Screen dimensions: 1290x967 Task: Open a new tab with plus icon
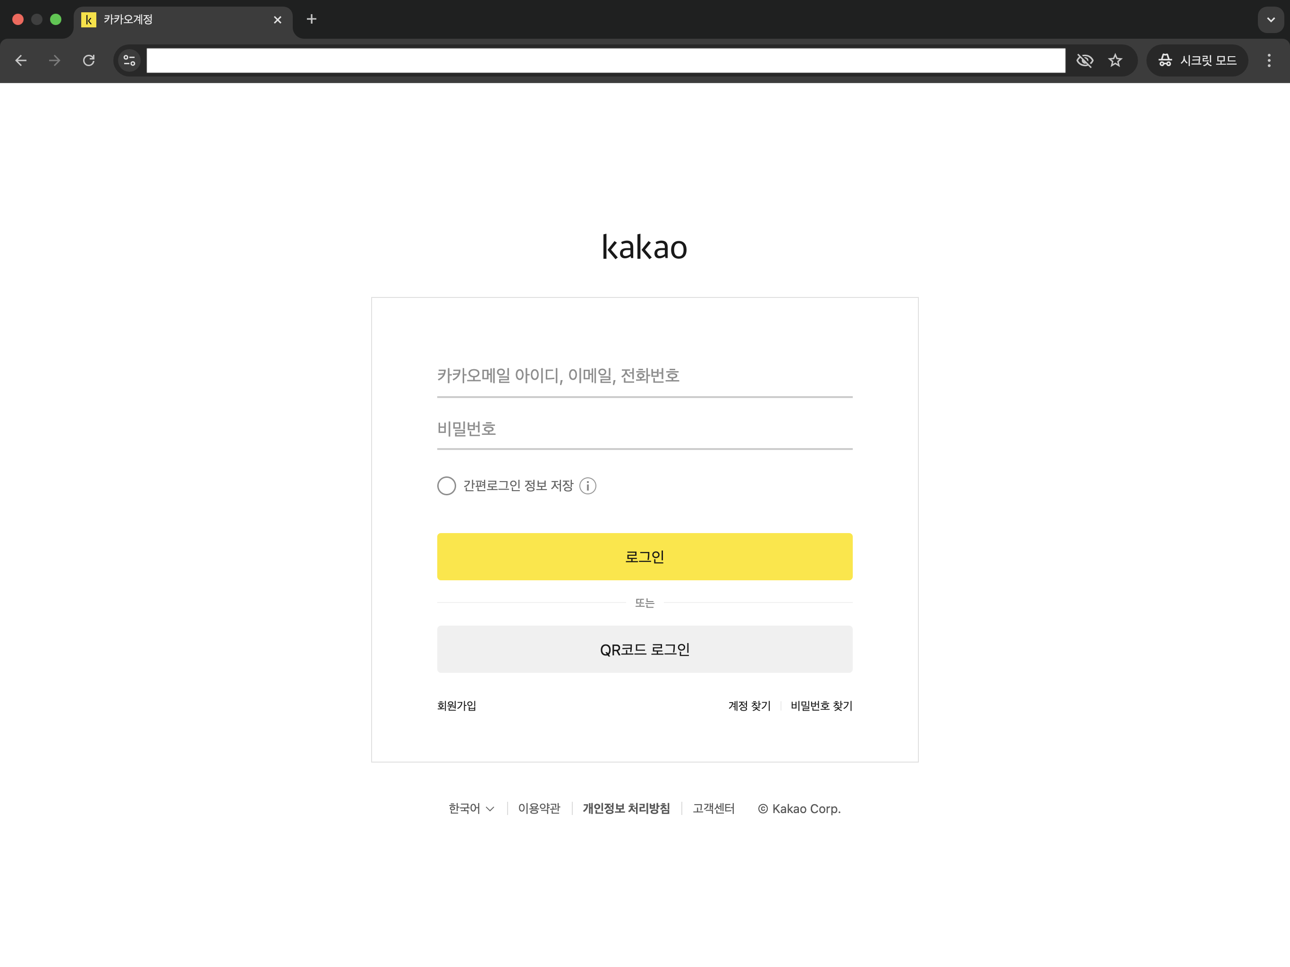312,19
